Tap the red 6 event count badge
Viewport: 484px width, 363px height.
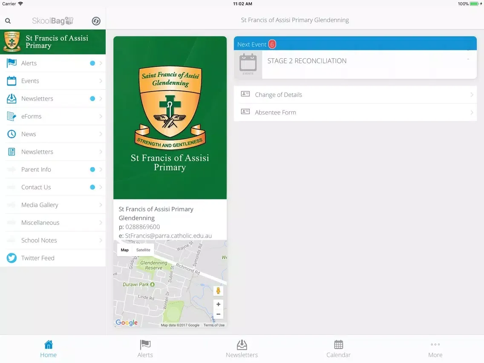272,44
